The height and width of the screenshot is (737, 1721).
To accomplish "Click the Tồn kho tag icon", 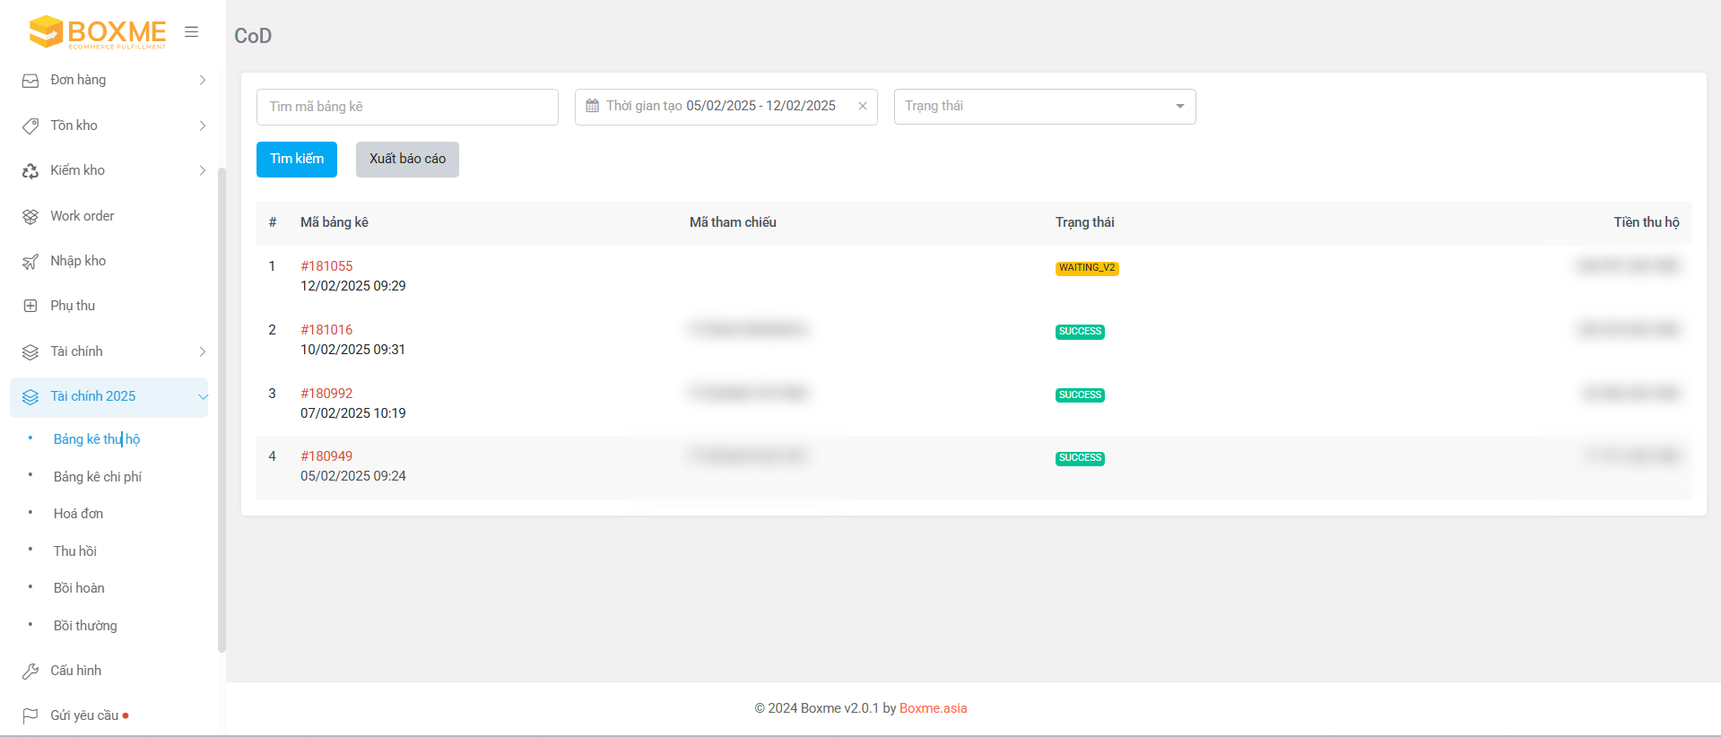I will pos(30,126).
